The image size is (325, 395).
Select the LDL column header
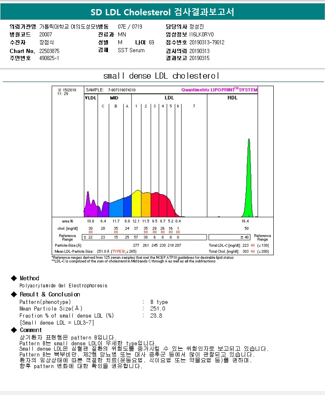coord(169,98)
